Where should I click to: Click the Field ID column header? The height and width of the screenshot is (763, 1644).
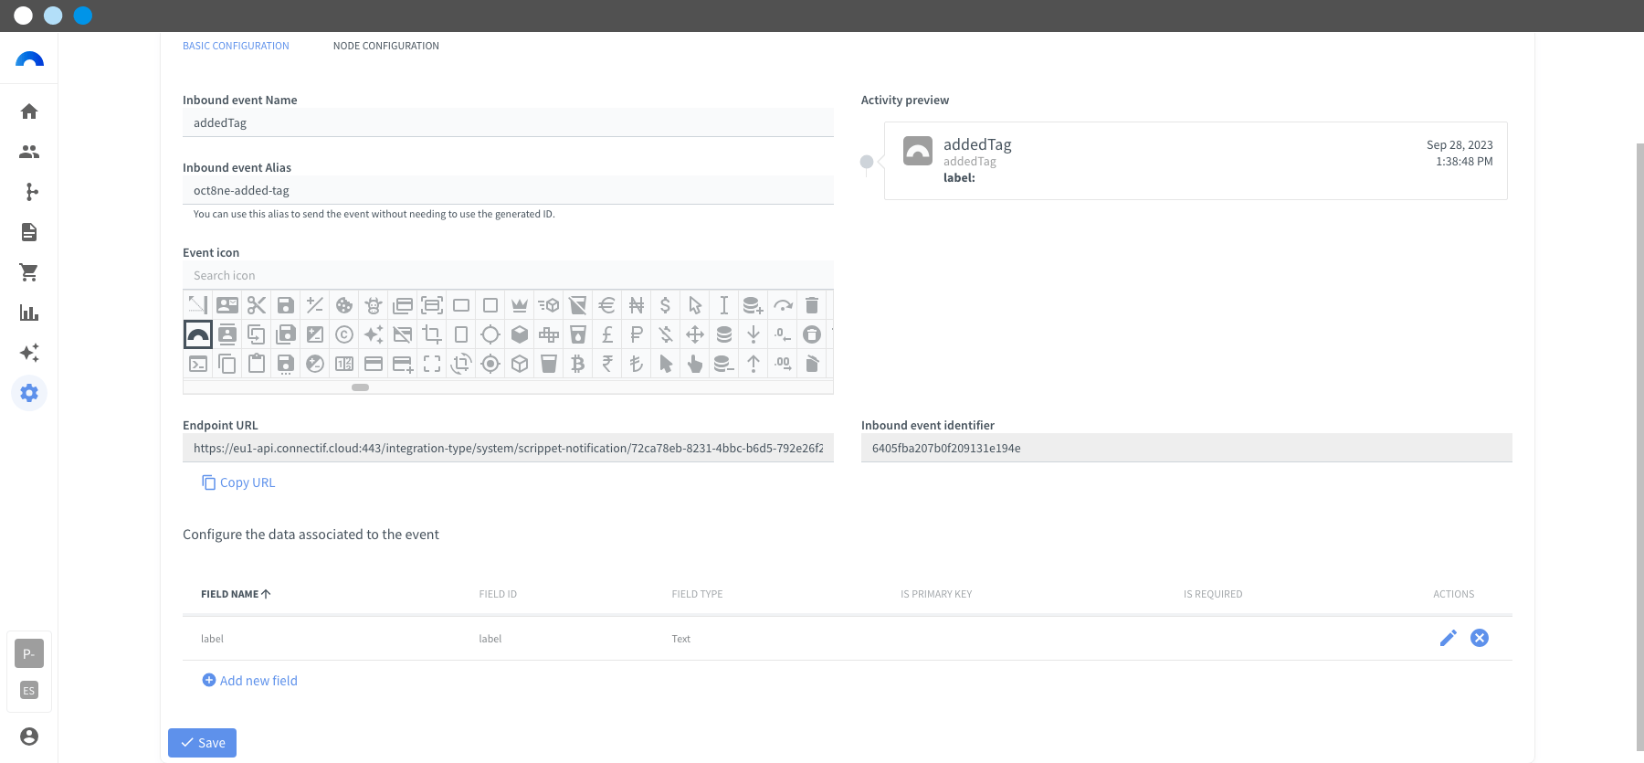click(498, 594)
